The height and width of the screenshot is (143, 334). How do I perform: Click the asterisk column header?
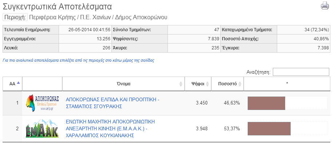tap(287, 84)
